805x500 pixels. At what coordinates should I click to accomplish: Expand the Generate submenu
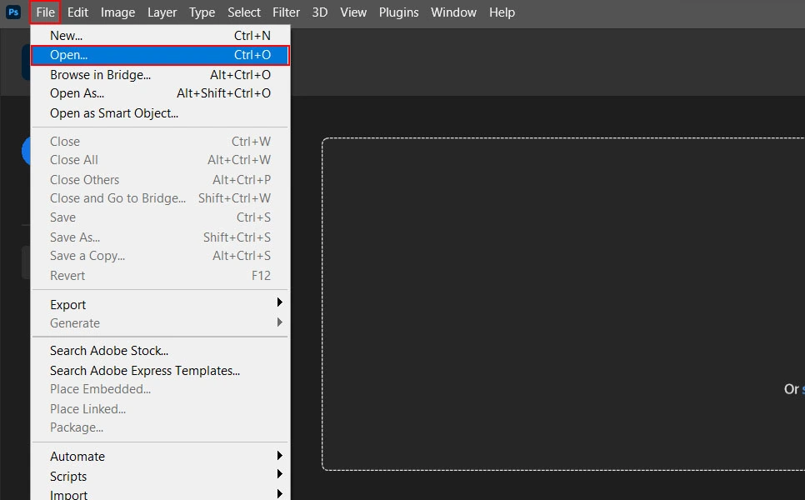click(x=160, y=323)
